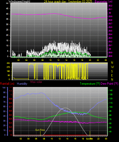The height and width of the screenshot is (142, 119).
Task: Select the "Max solar" legend text
Action: click(36, 82)
